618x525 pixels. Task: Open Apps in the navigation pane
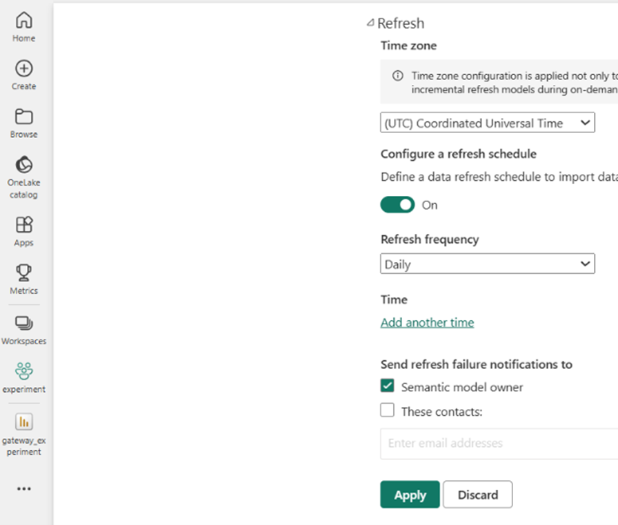point(23,231)
